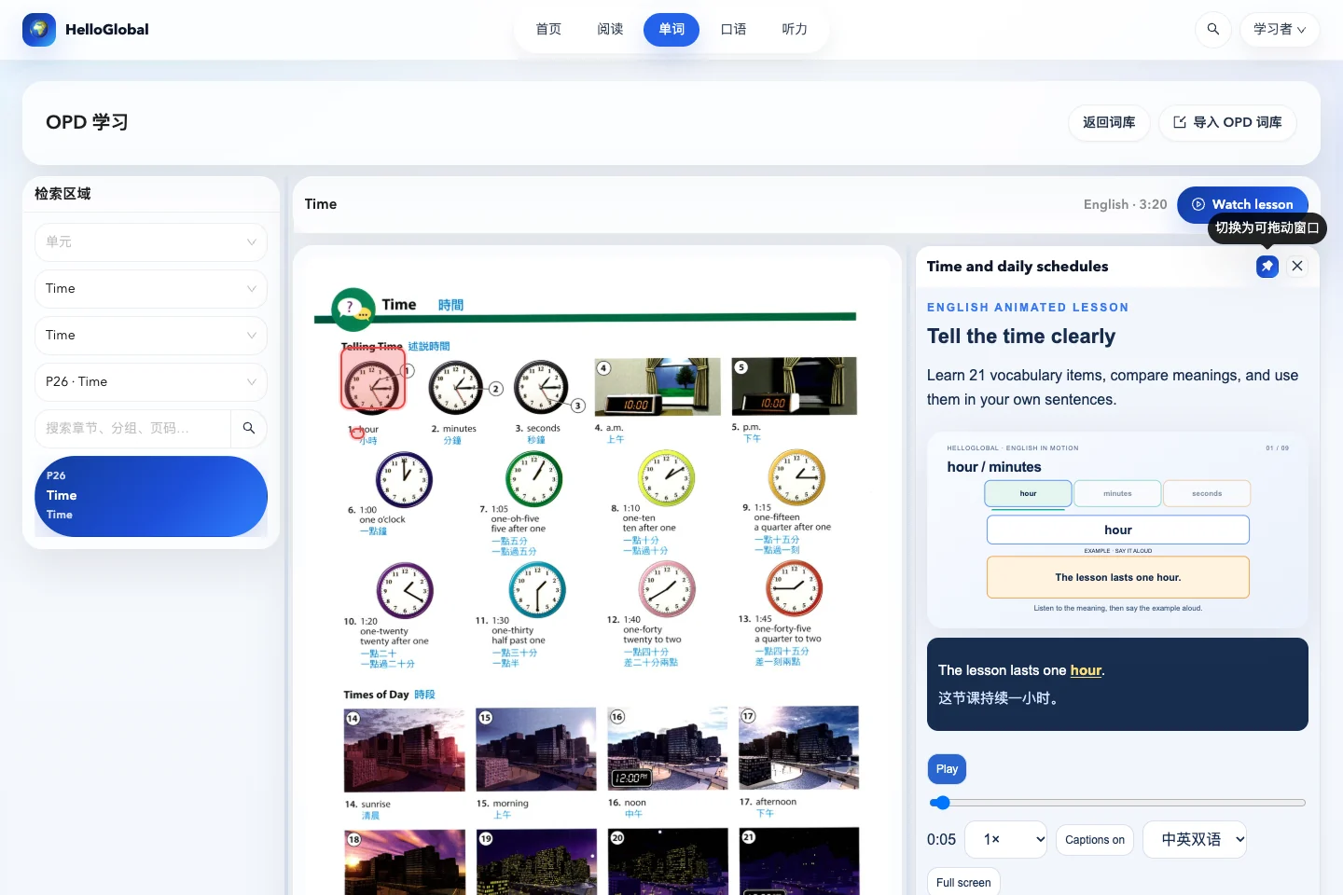This screenshot has height=895, width=1343.
Task: Click the sunrise cityscape picture
Action: point(404,750)
